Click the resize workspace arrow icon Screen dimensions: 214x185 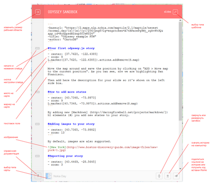pyautogui.click(x=37, y=12)
